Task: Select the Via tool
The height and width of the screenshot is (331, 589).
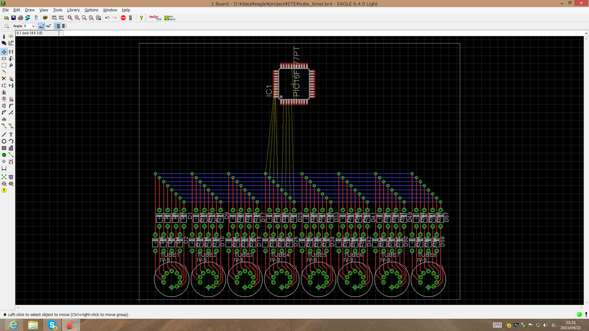Action: [x=4, y=155]
